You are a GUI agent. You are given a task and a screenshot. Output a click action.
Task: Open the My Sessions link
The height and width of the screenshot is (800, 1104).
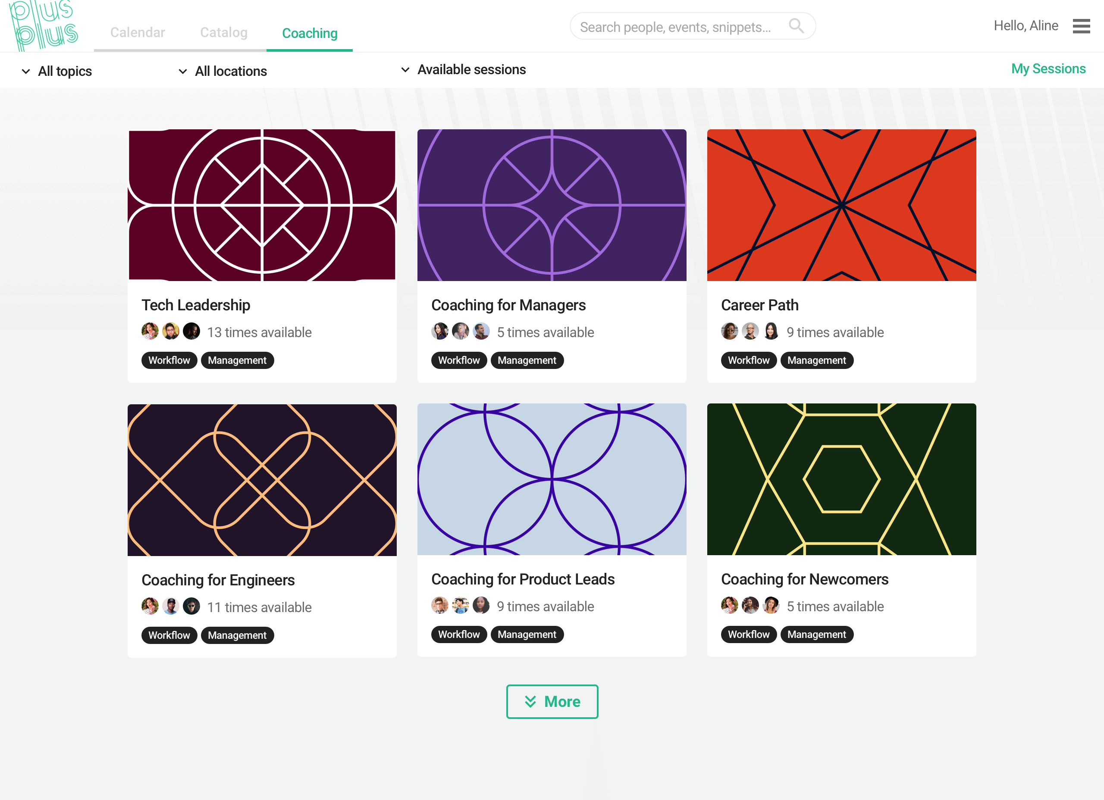pyautogui.click(x=1048, y=69)
